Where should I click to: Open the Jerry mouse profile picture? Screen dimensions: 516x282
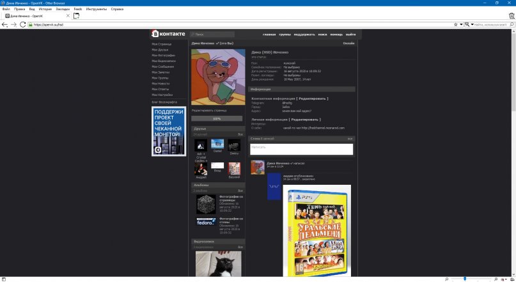(x=218, y=77)
